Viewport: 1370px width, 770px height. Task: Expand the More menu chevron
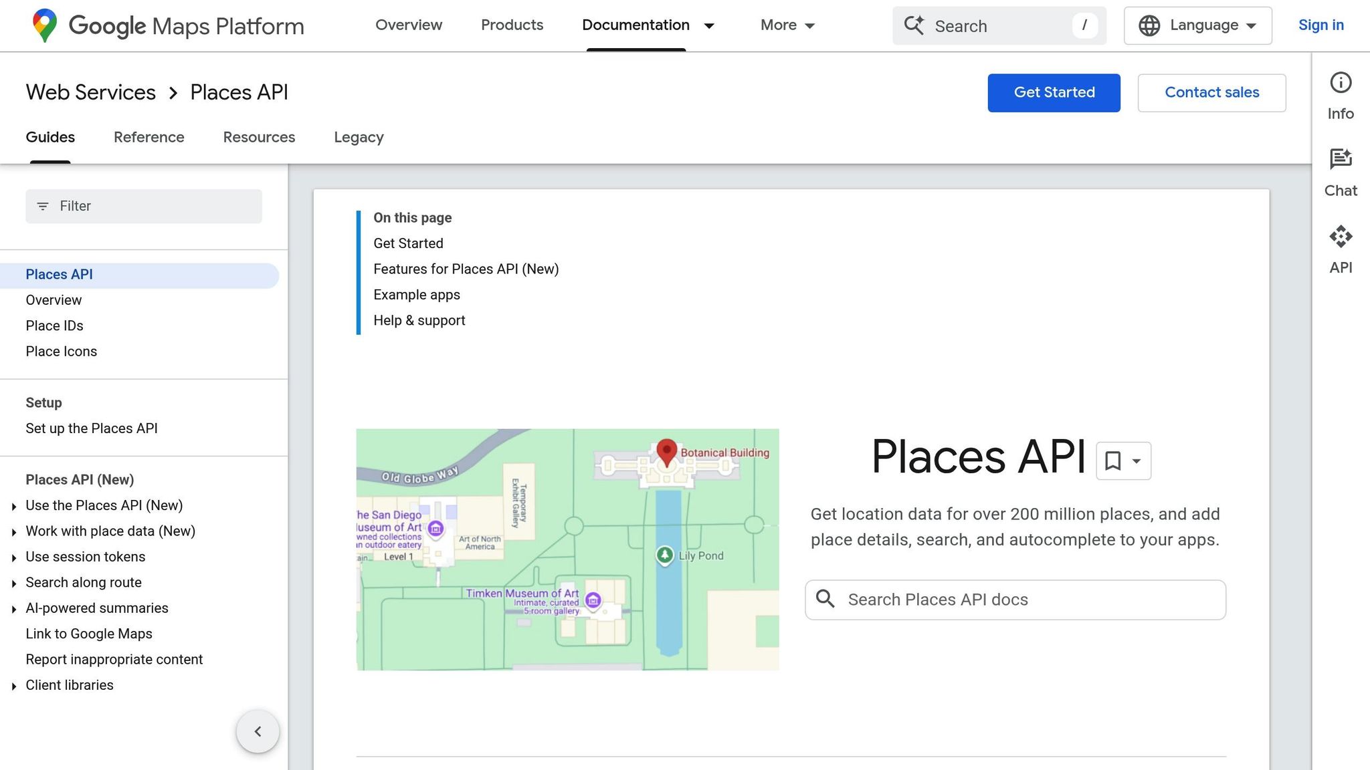point(811,26)
